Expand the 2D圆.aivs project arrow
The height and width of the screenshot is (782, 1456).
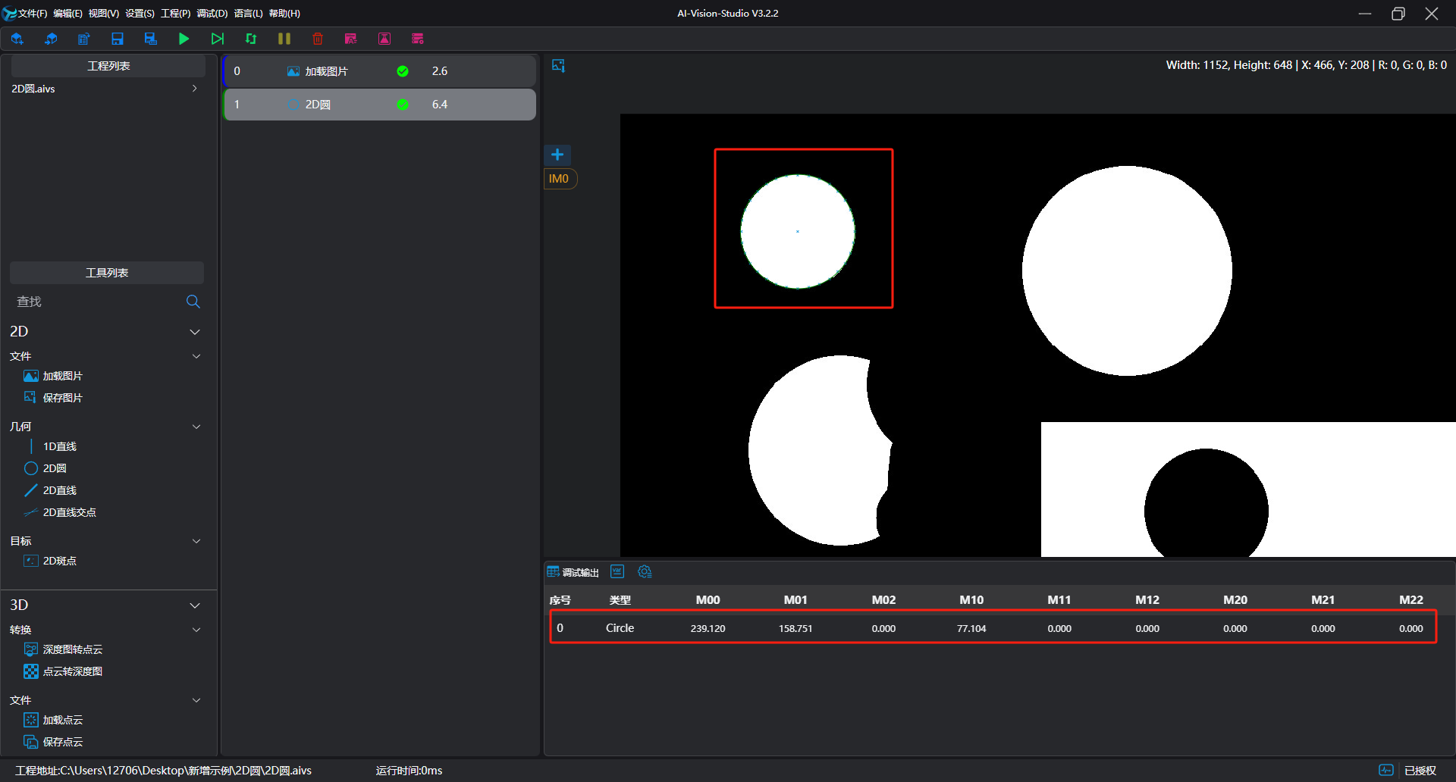[x=195, y=89]
